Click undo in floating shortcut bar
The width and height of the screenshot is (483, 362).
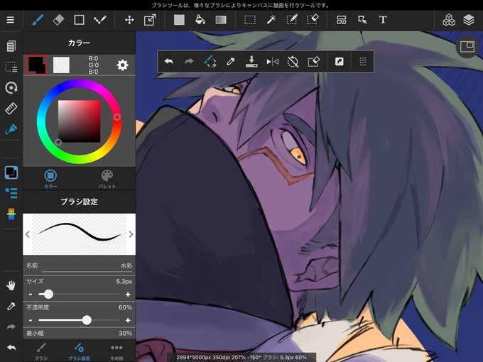click(x=169, y=62)
